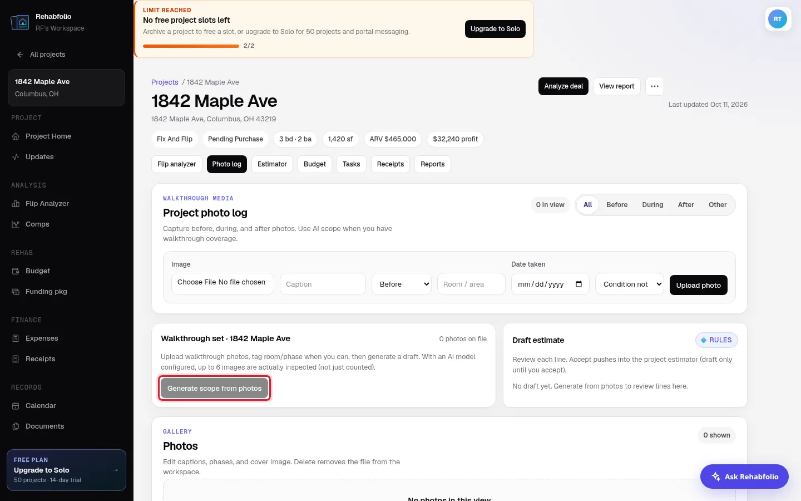Filter photos to During phase
The height and width of the screenshot is (501, 801).
pos(652,205)
